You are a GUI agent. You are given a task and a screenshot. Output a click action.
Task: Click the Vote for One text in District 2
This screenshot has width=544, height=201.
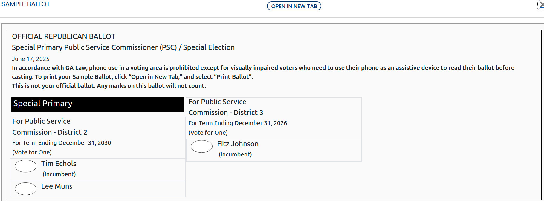32,152
